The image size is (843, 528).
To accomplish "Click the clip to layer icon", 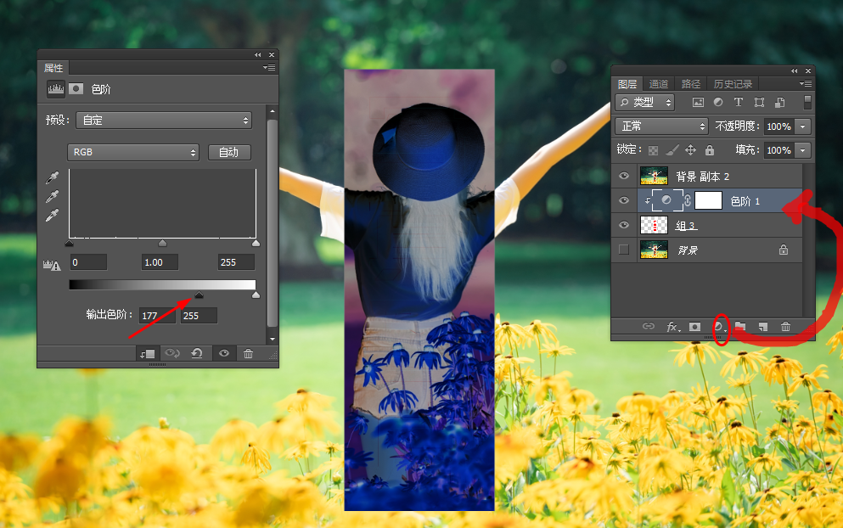I will (148, 354).
